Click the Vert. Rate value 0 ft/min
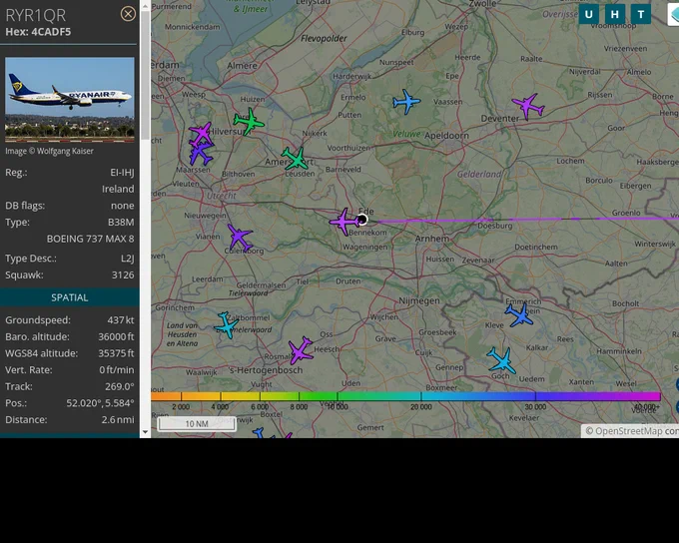Viewport: 679px width, 543px height. 117,369
